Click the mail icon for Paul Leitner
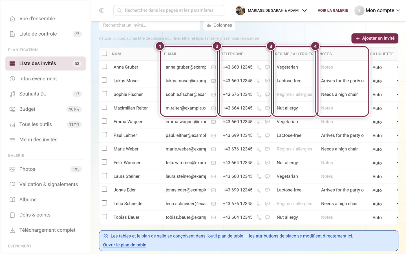This screenshot has width=406, height=254. pyautogui.click(x=213, y=135)
